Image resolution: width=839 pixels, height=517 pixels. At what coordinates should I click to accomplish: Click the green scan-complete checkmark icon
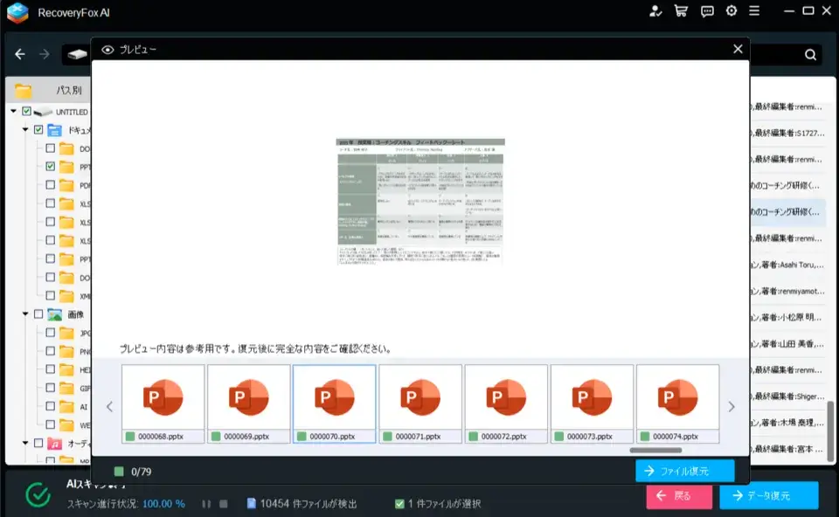(x=38, y=495)
